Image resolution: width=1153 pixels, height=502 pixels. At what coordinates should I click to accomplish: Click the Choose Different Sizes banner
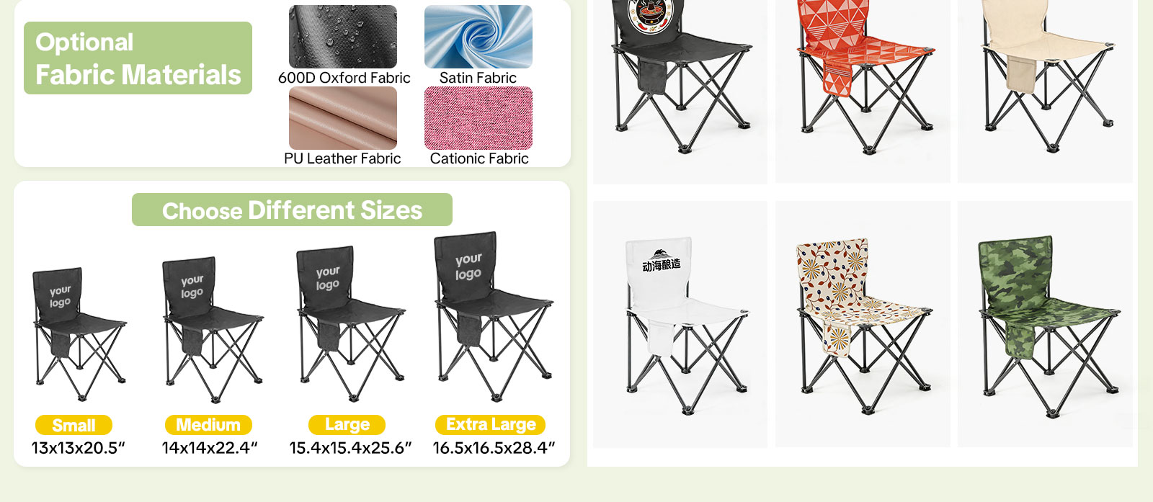[x=292, y=210]
